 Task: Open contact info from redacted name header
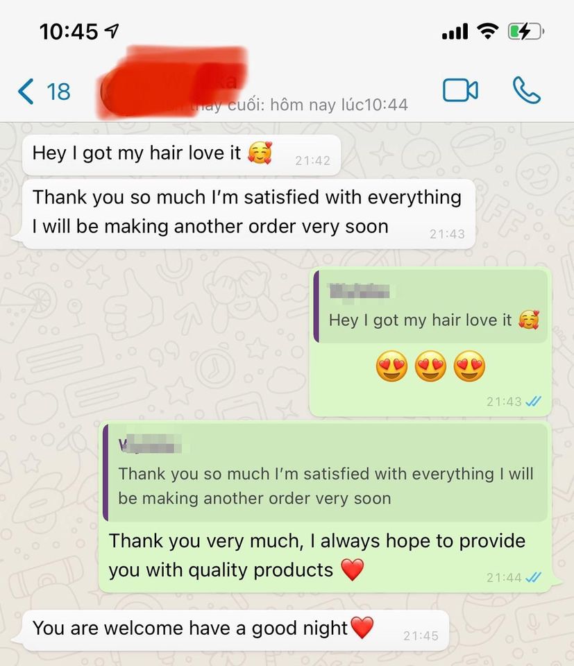172,80
